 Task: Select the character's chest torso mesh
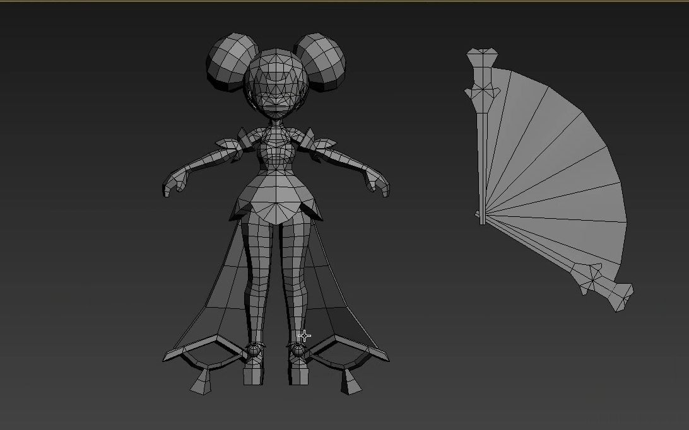[x=276, y=154]
